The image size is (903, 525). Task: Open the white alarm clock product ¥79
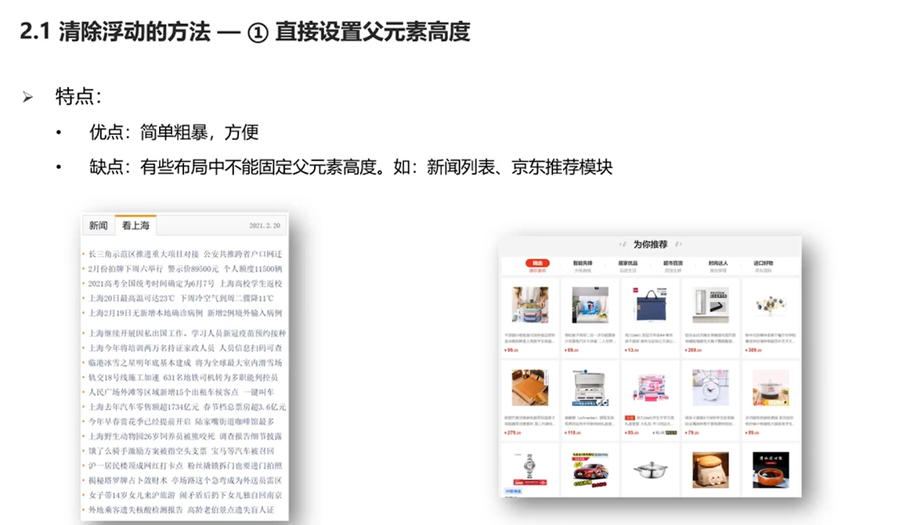710,388
